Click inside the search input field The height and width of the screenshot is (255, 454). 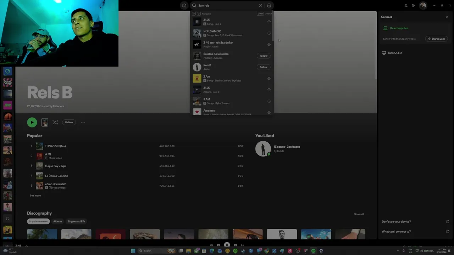[x=227, y=6]
